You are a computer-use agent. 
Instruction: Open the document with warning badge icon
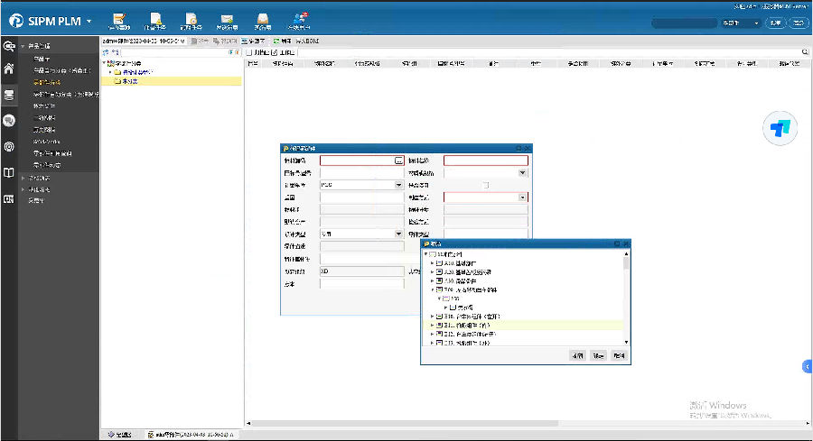click(155, 18)
